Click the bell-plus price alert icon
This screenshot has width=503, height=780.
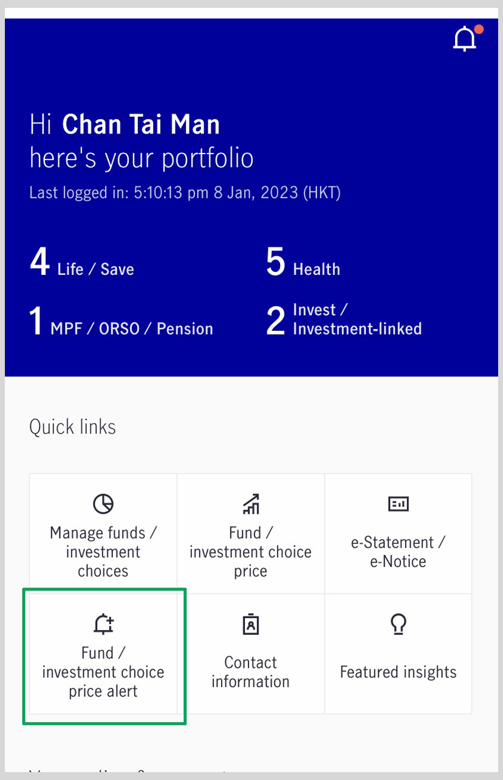(104, 624)
